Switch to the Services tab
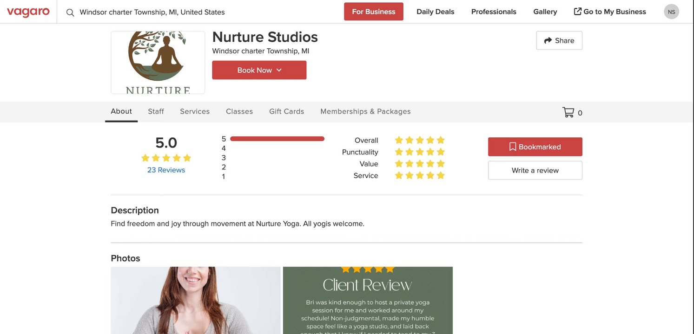Viewport: 694px width, 334px height. pos(195,111)
